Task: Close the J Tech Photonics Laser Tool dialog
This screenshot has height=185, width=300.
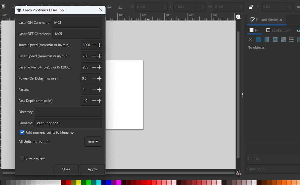Action: point(100,10)
